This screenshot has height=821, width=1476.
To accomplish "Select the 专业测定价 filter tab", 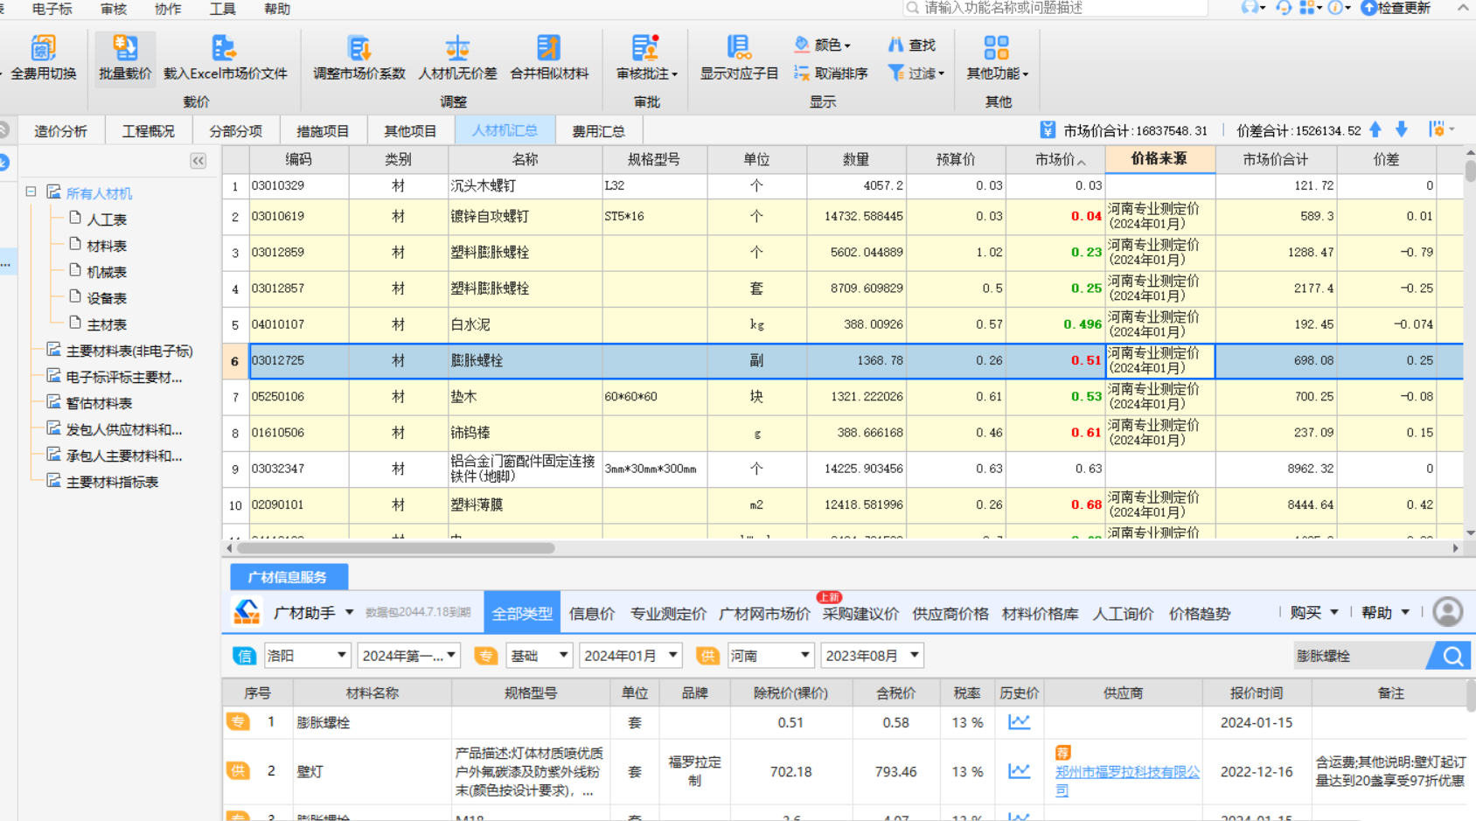I will click(668, 614).
